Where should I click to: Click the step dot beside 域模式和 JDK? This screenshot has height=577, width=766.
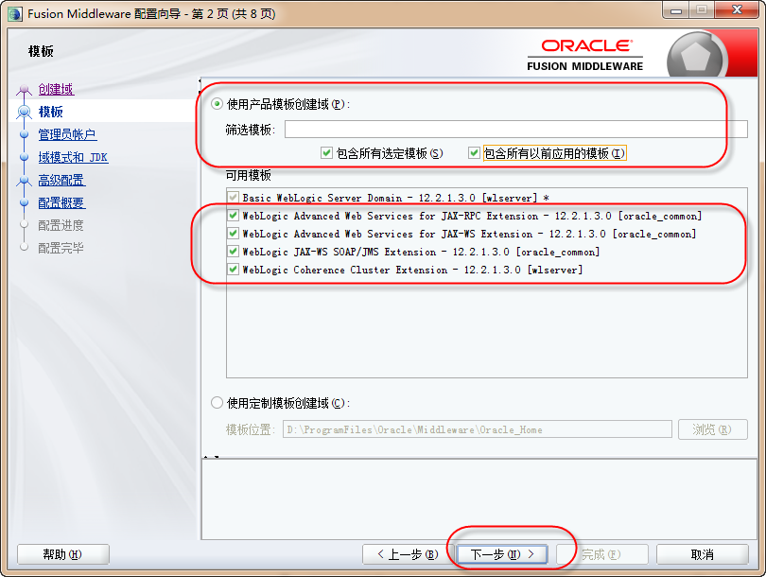[x=24, y=157]
